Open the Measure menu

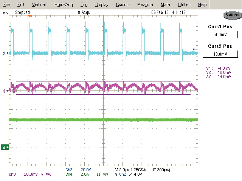click(145, 5)
